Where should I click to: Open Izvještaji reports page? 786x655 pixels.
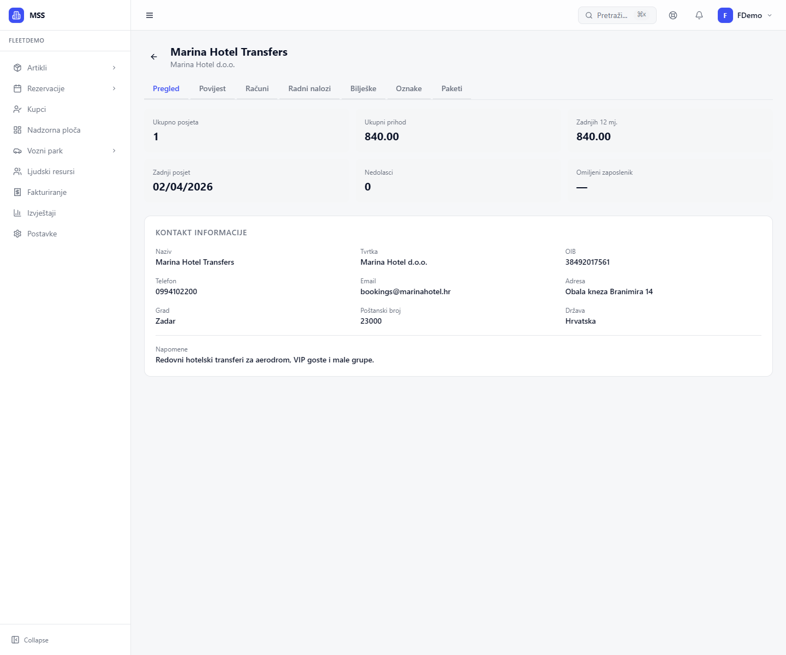click(41, 213)
